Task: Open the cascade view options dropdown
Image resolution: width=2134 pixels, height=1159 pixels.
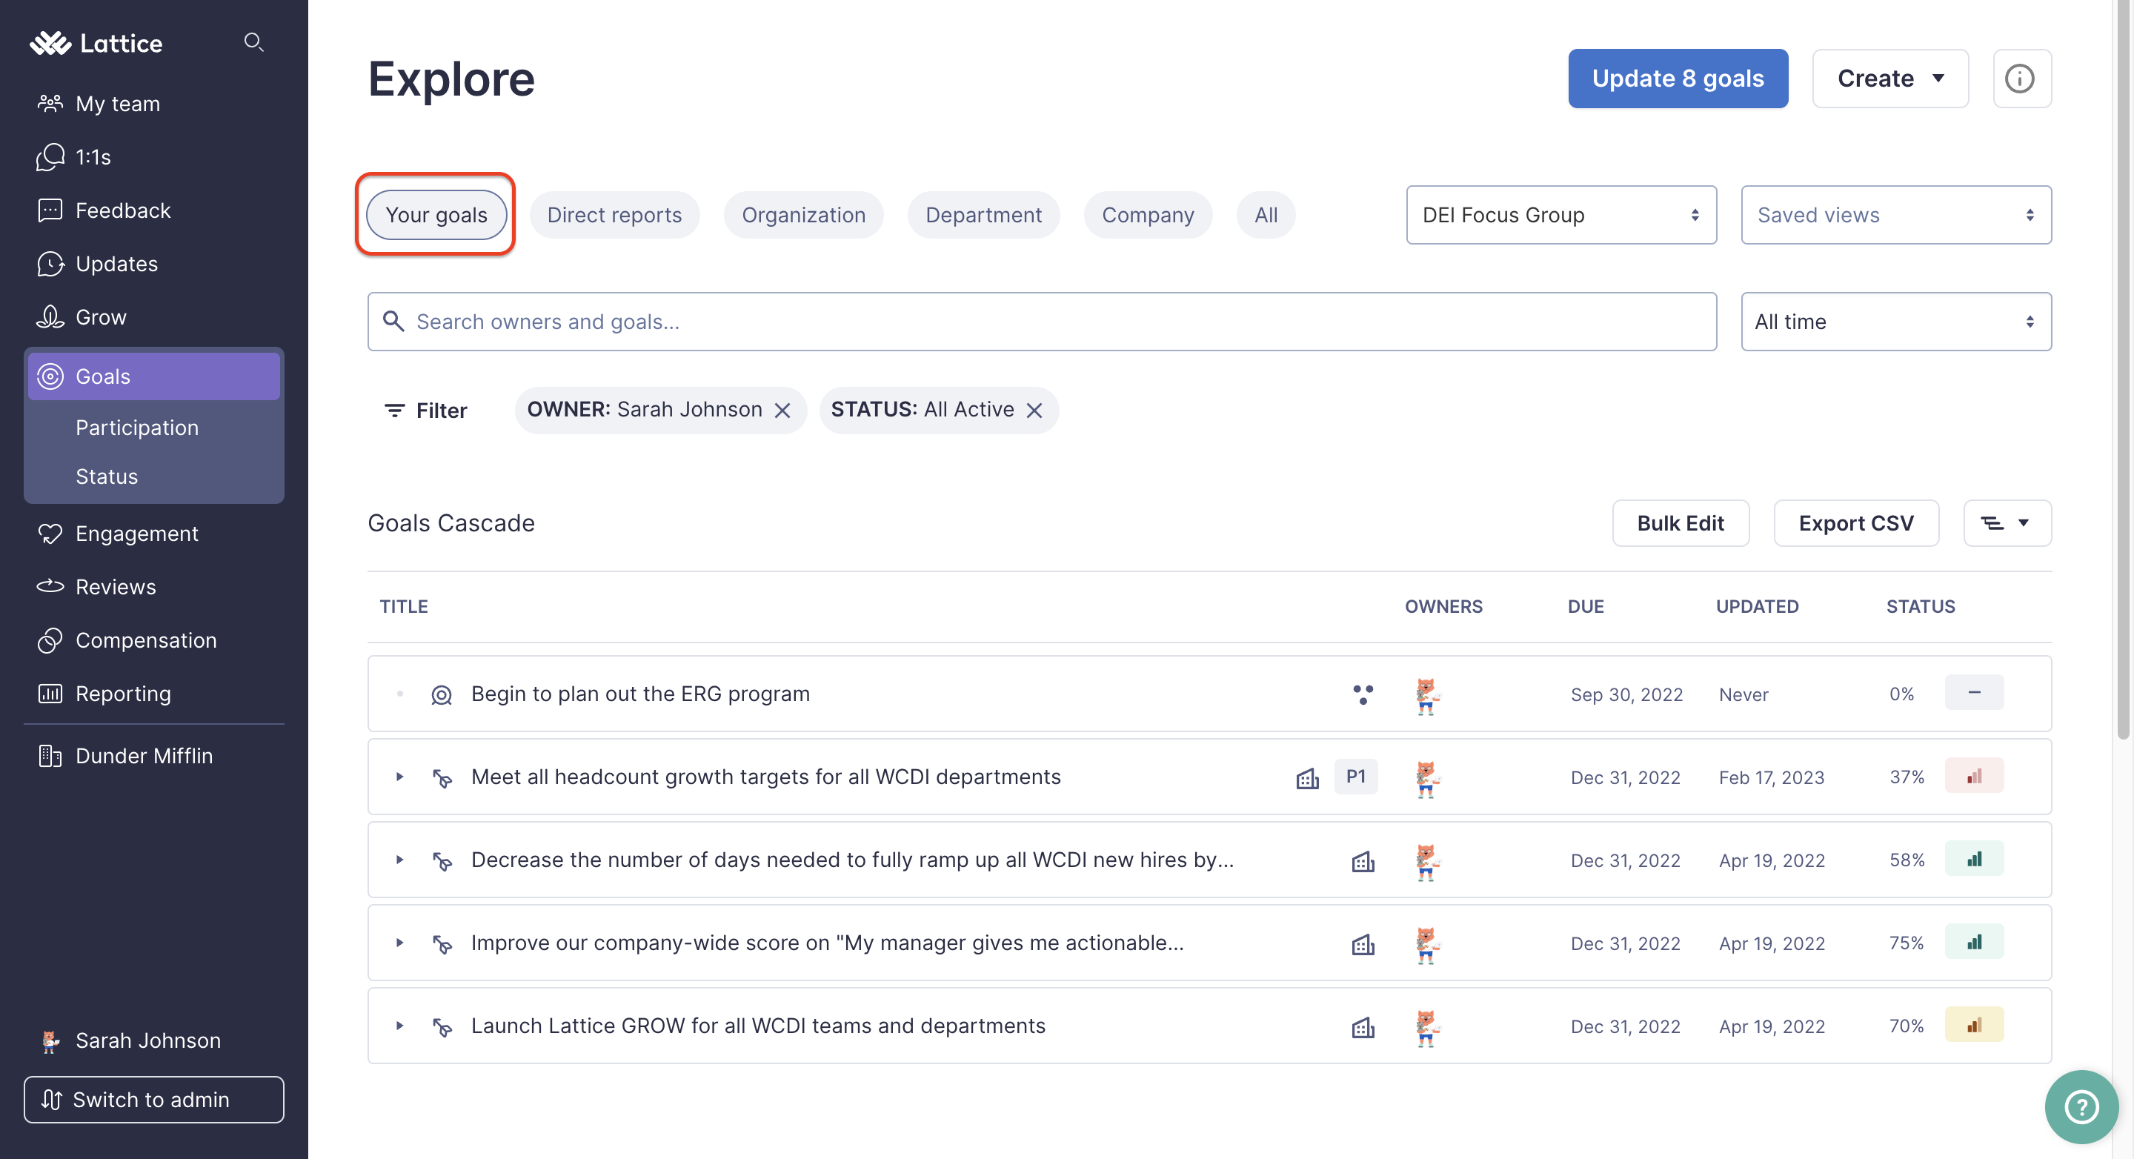Action: coord(2007,522)
